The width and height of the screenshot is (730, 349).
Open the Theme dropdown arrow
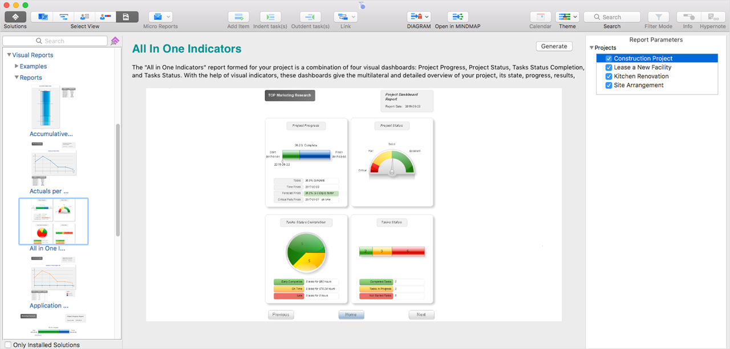pyautogui.click(x=575, y=17)
